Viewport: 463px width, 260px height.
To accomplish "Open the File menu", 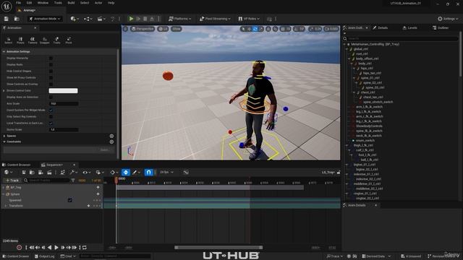I will [x=18, y=3].
